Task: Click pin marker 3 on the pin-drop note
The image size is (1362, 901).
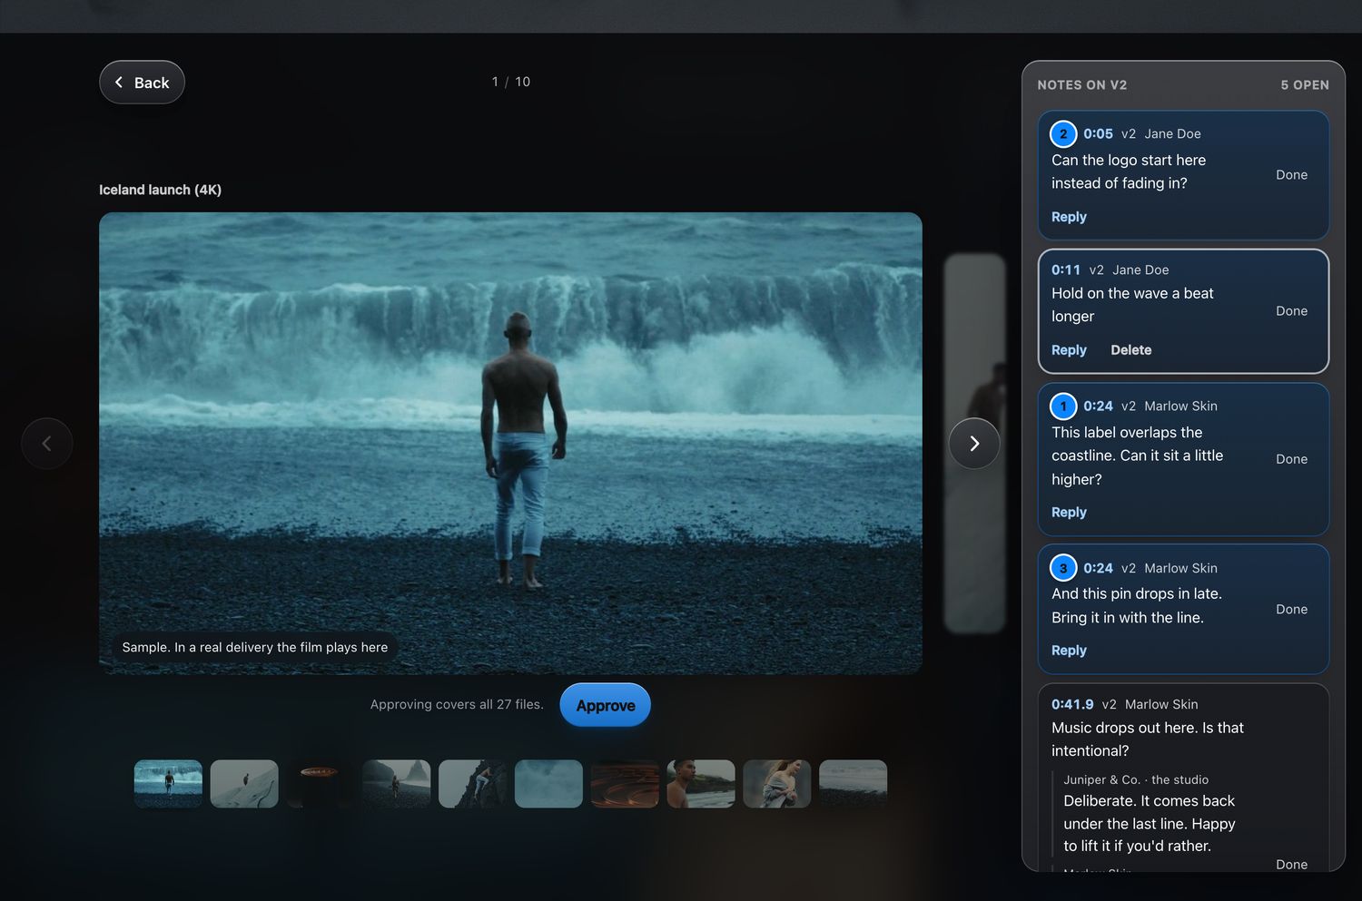Action: [x=1063, y=568]
